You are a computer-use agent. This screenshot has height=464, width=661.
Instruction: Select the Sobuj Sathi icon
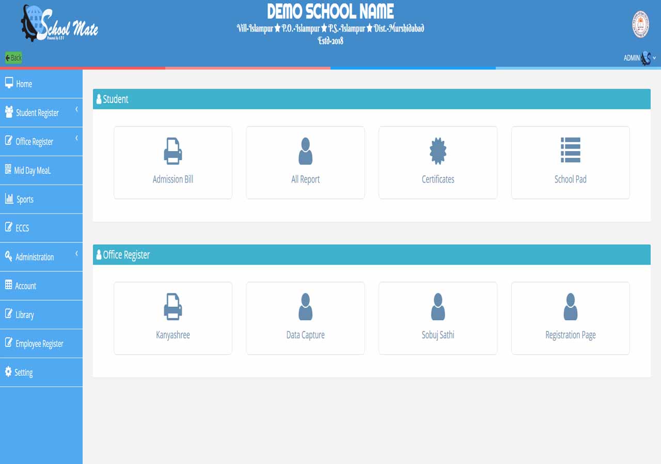tap(437, 306)
